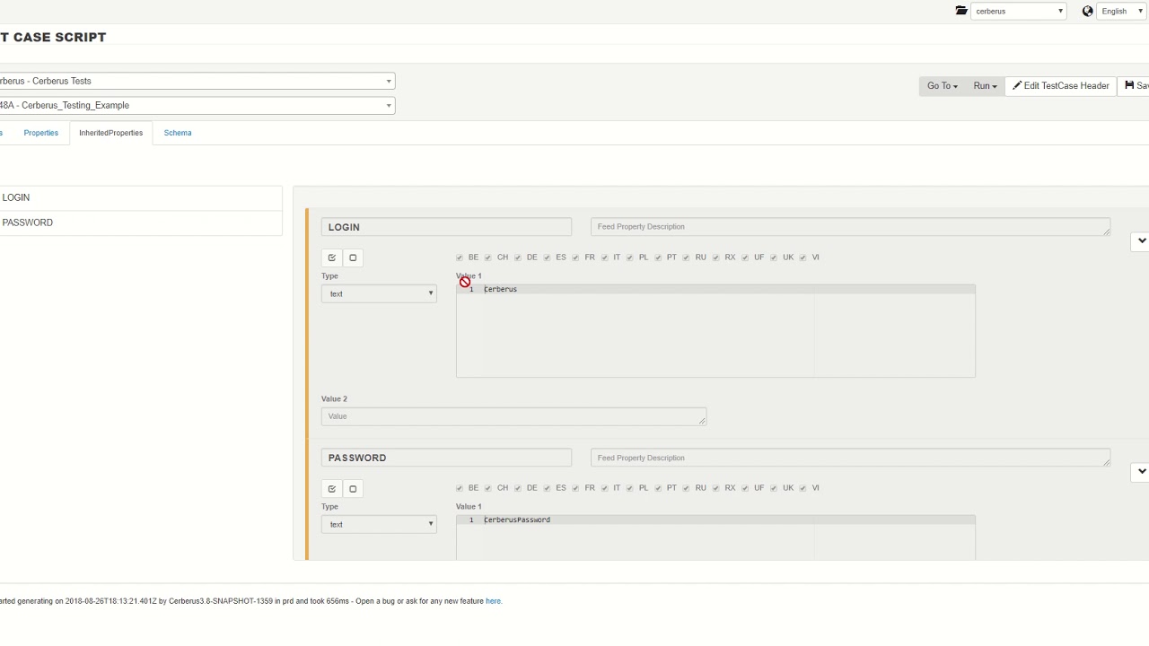Open the Cerberus_Testing_Example test case dropdown
The width and height of the screenshot is (1149, 646).
[x=197, y=105]
